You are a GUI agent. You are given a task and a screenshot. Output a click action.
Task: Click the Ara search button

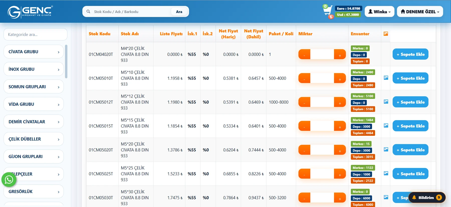pos(179,12)
